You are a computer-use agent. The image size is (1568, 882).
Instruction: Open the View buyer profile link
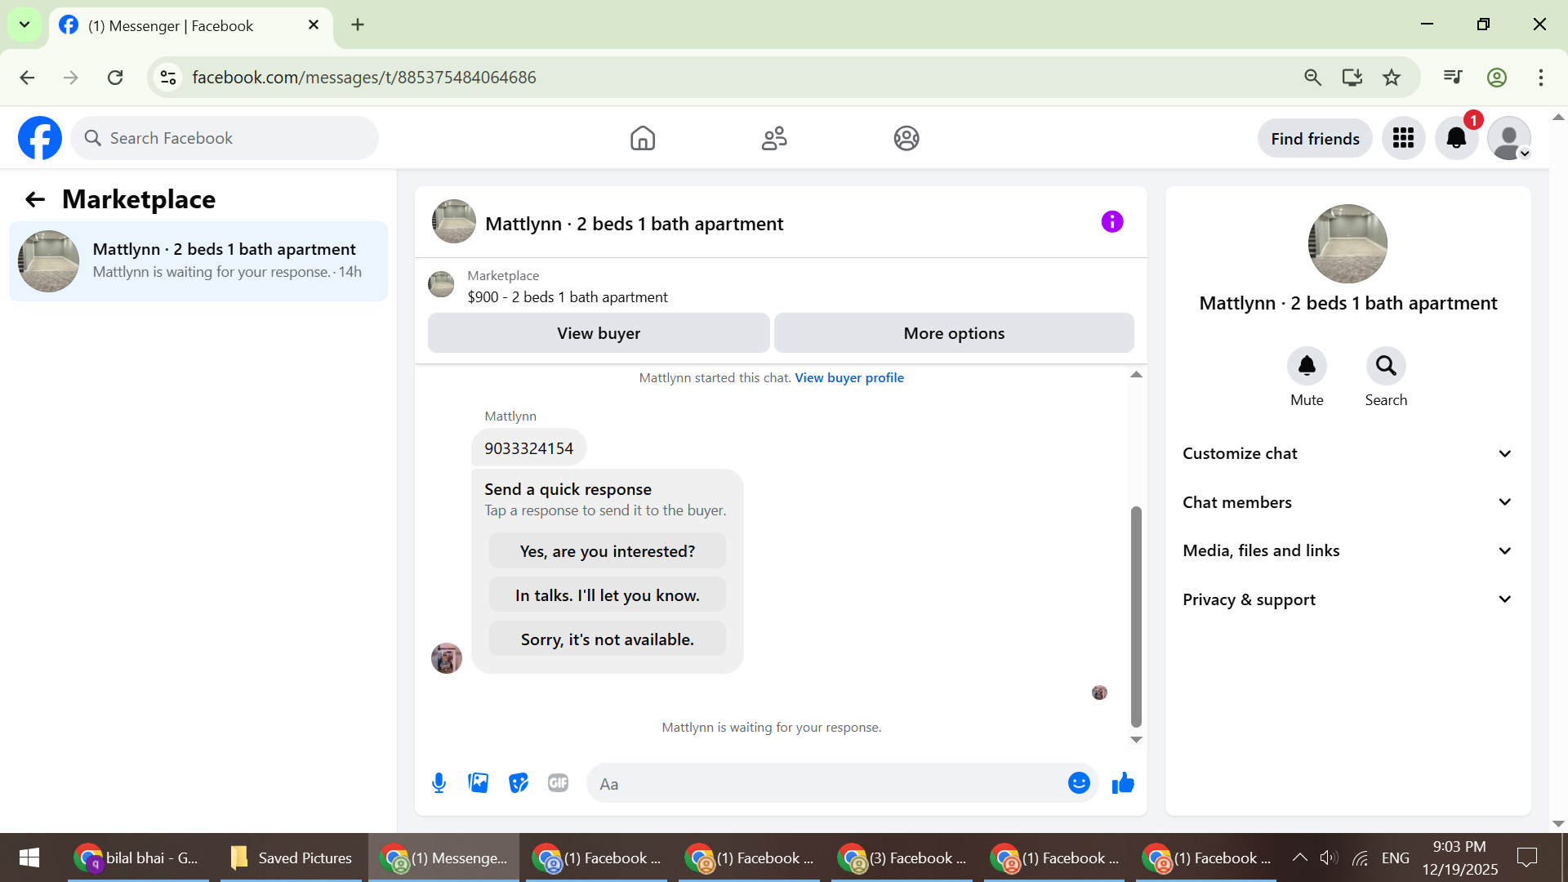tap(849, 377)
